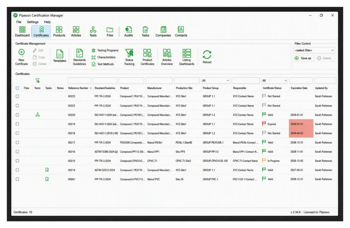Check the box for certificate 00216
This screenshot has height=228, width=350.
(17, 152)
